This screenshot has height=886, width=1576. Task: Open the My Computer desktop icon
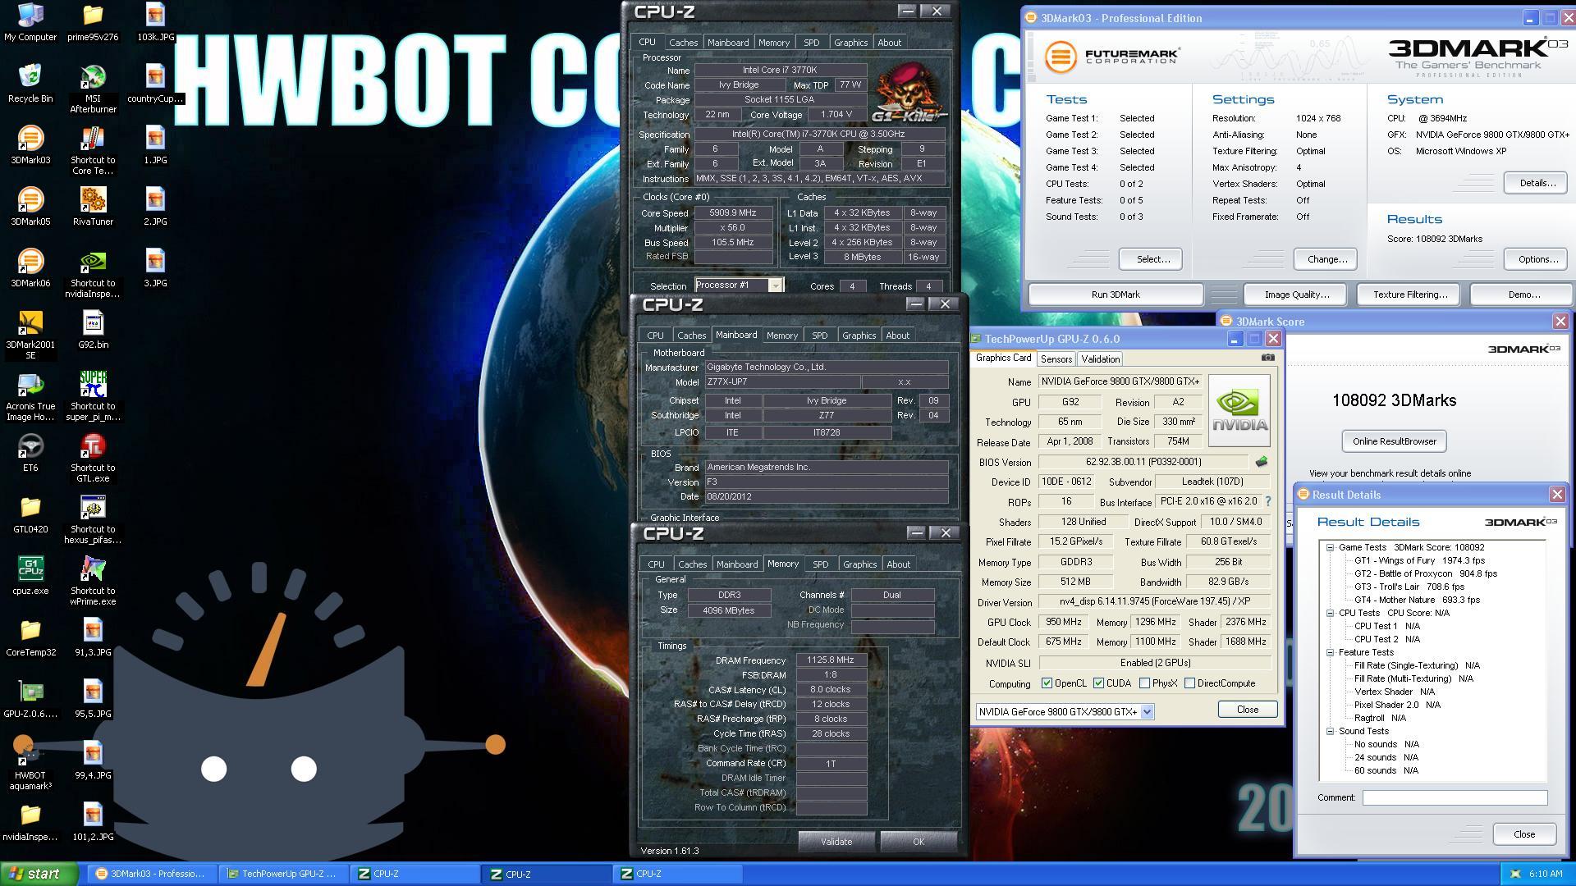[30, 22]
